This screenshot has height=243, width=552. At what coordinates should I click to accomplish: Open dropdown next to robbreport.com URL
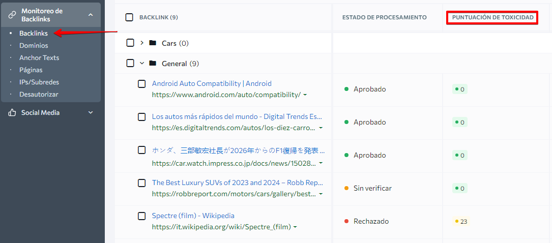pos(321,194)
